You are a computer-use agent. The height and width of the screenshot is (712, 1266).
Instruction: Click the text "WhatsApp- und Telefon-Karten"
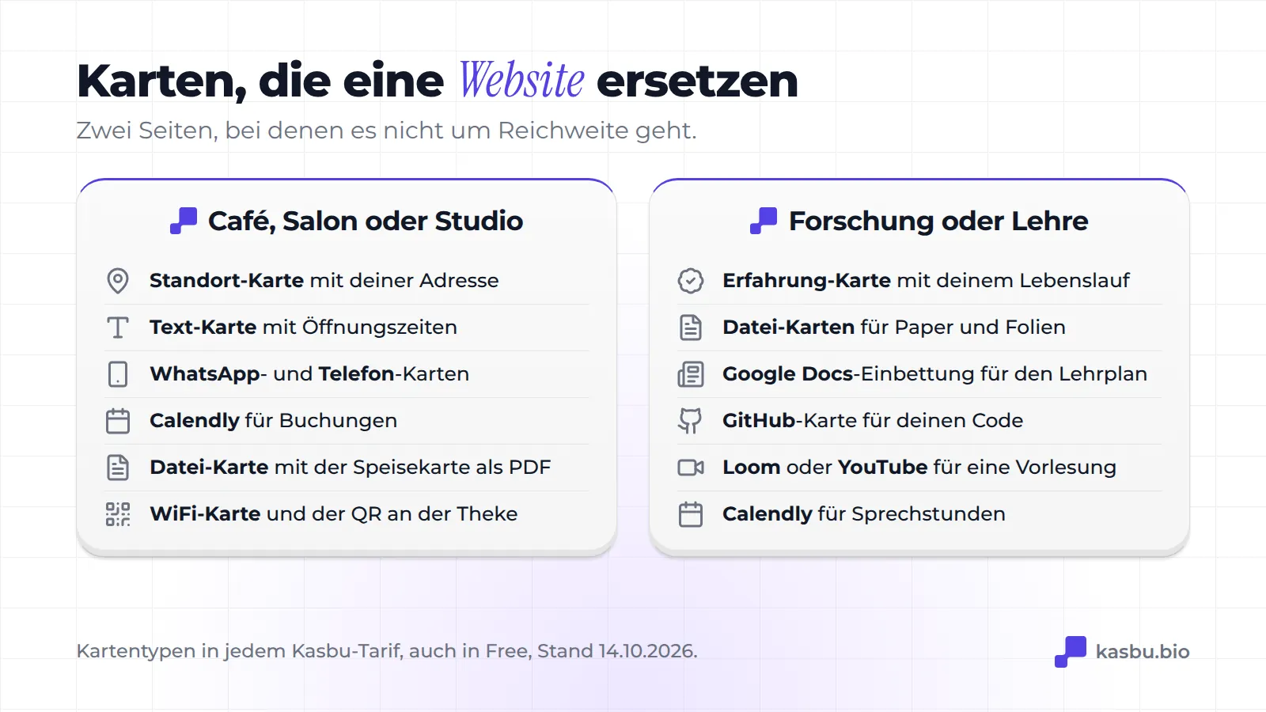(x=309, y=374)
